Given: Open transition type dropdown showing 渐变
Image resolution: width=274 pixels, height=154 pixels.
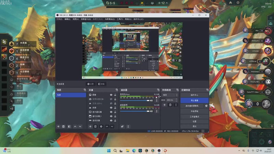Looking at the screenshot, I should click(170, 95).
